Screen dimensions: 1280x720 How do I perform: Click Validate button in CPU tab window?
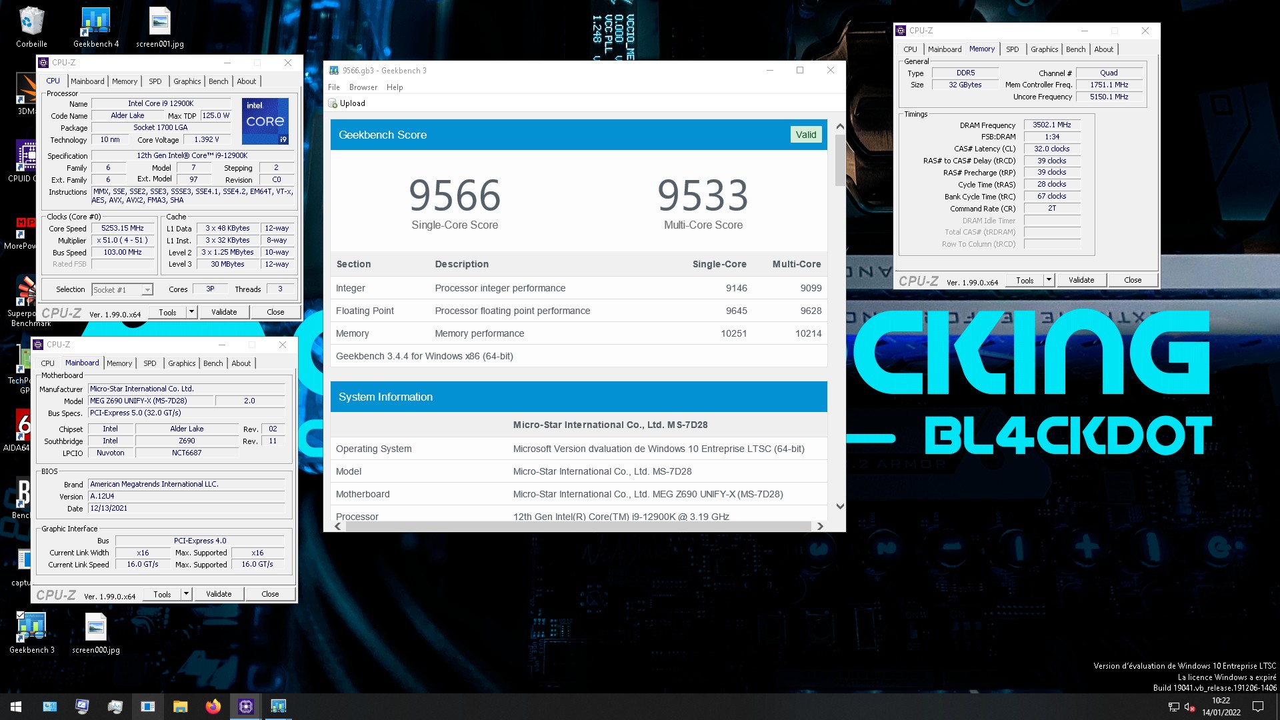[x=224, y=312]
